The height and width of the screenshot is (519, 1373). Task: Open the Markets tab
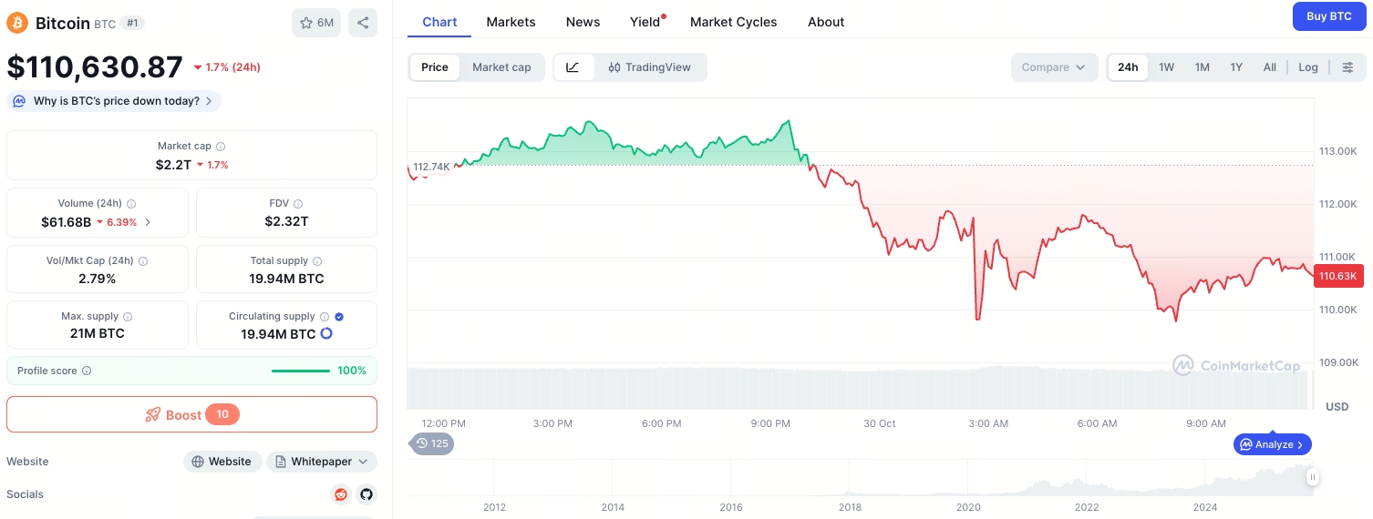click(x=511, y=22)
